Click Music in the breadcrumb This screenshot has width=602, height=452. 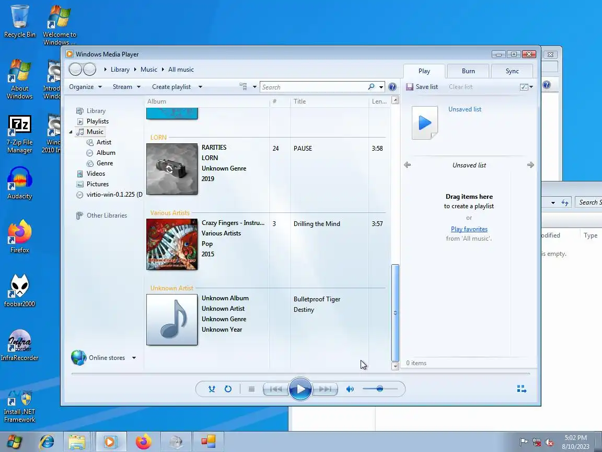pos(148,70)
